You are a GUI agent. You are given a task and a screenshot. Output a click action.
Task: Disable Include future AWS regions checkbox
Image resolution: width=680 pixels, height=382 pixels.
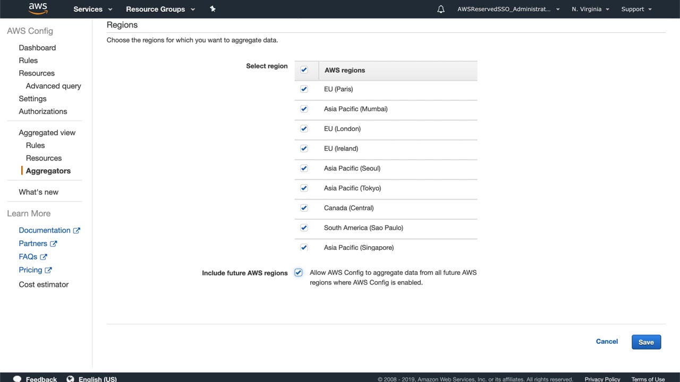click(x=299, y=273)
